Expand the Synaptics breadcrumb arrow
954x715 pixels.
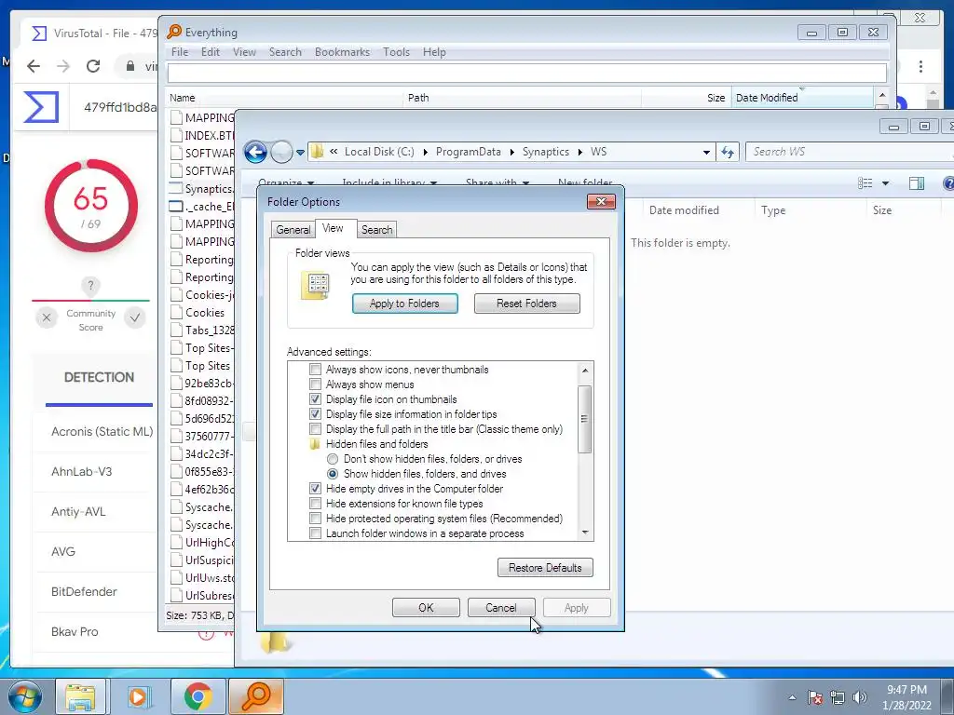pyautogui.click(x=579, y=152)
